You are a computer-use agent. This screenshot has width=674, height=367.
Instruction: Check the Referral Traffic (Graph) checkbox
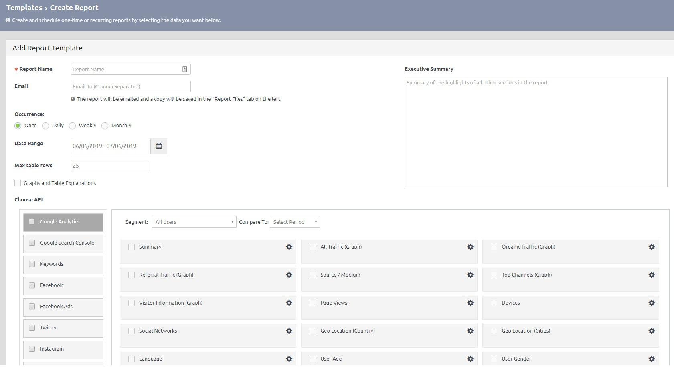[132, 275]
